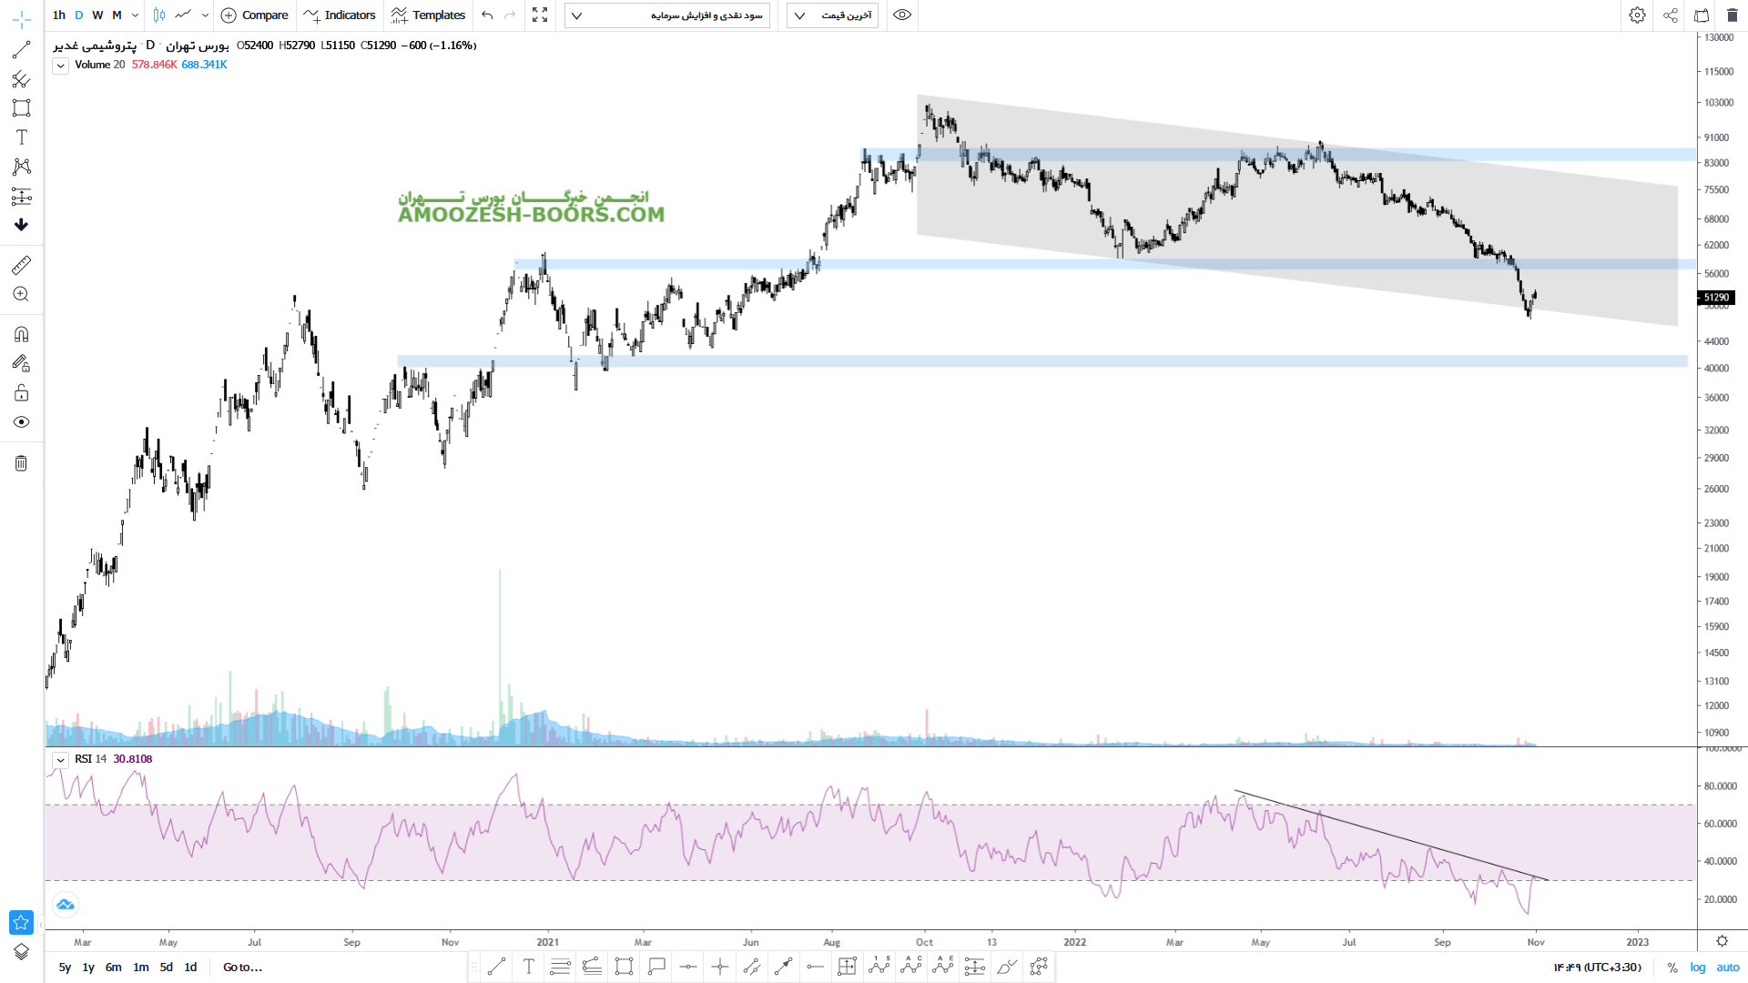
Task: Click the undo arrow
Action: click(487, 15)
